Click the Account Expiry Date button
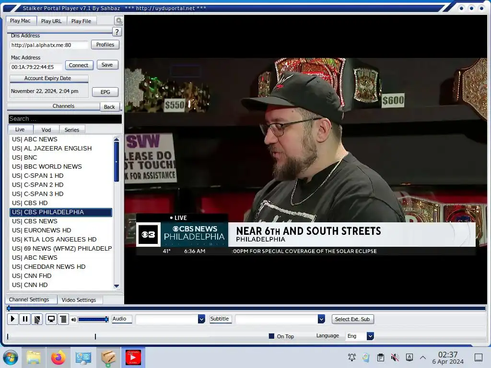Viewport: 491px width, 368px height. pos(49,78)
